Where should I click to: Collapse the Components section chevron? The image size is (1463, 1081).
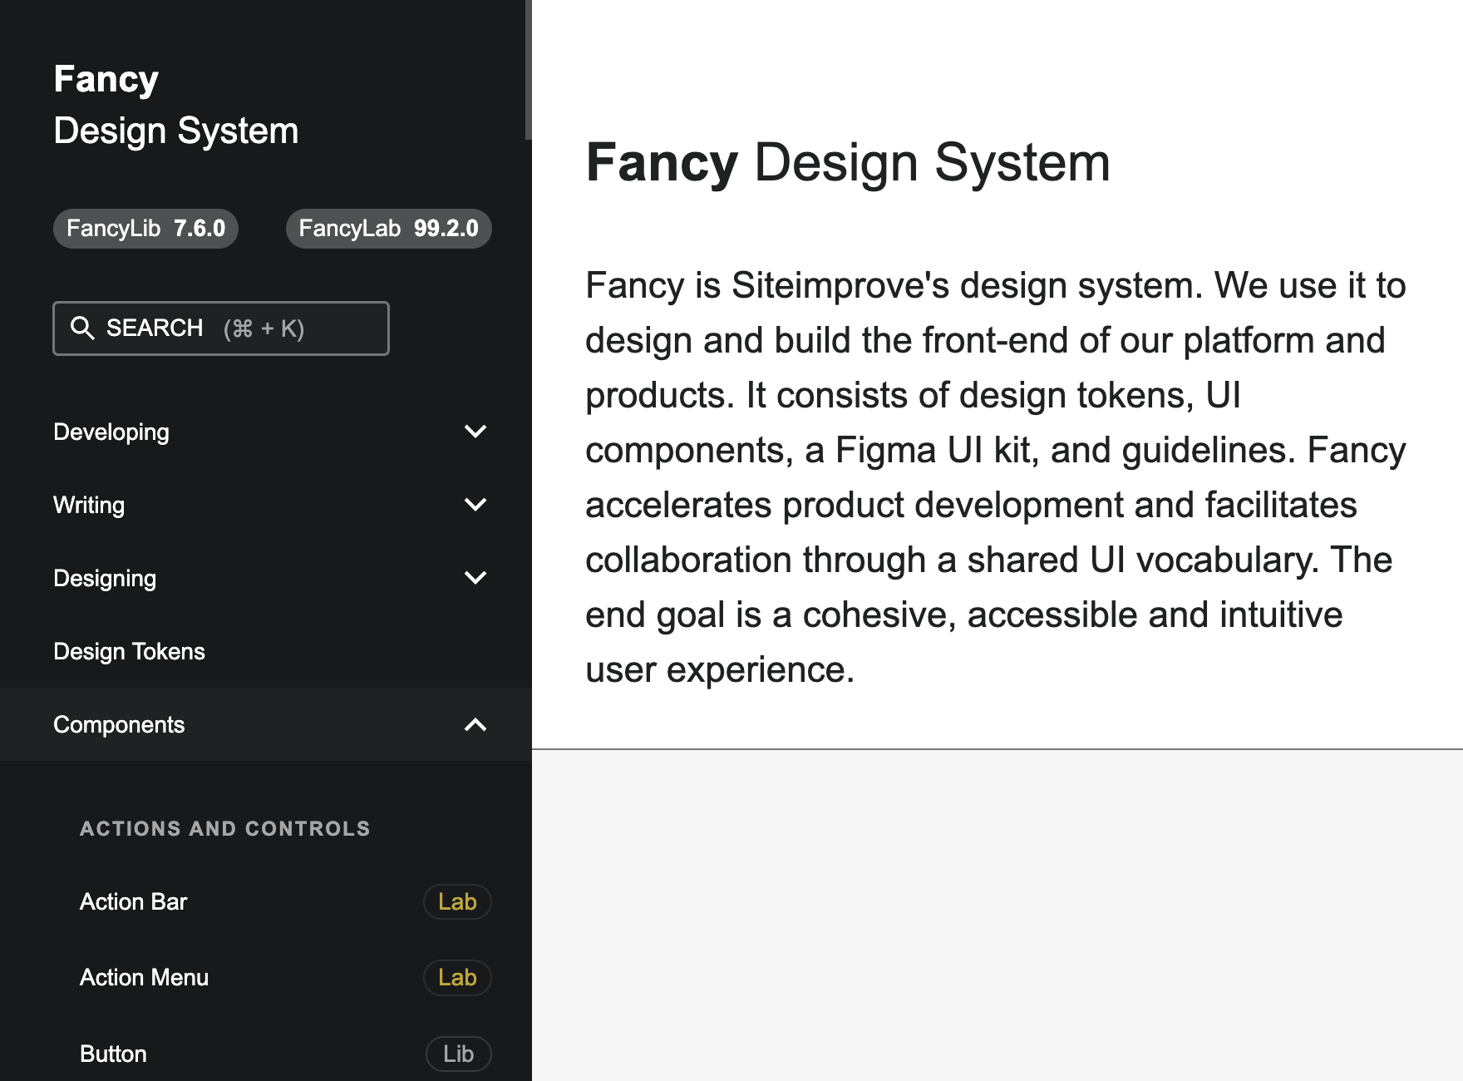pyautogui.click(x=475, y=724)
